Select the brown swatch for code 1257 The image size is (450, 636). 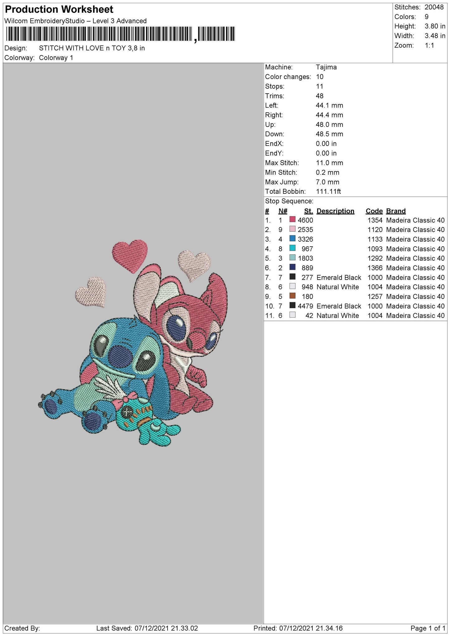pos(292,296)
